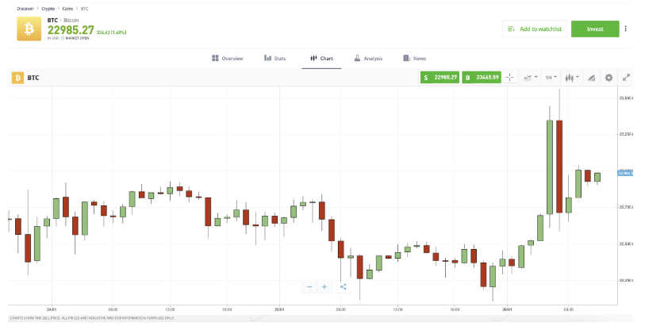Viewport: 645px width, 326px height.
Task: Click the MARKET OPEN status text
Action: (x=77, y=38)
